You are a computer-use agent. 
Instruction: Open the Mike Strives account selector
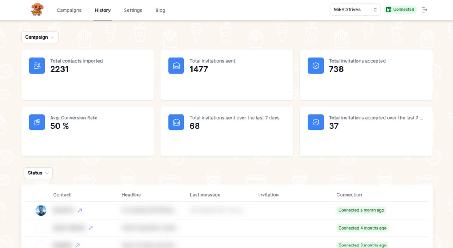coord(355,9)
